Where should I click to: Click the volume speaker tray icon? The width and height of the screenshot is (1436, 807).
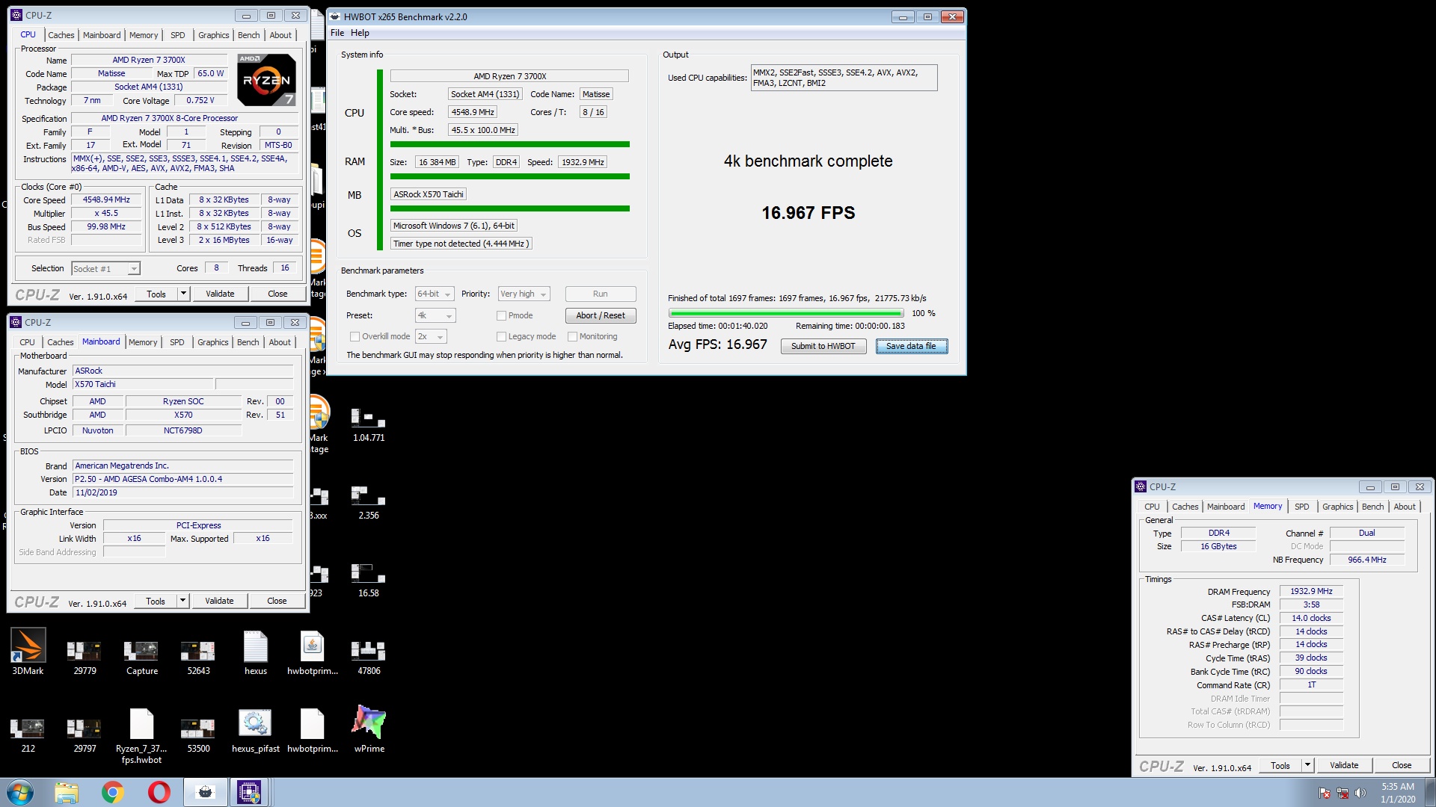pyautogui.click(x=1360, y=793)
